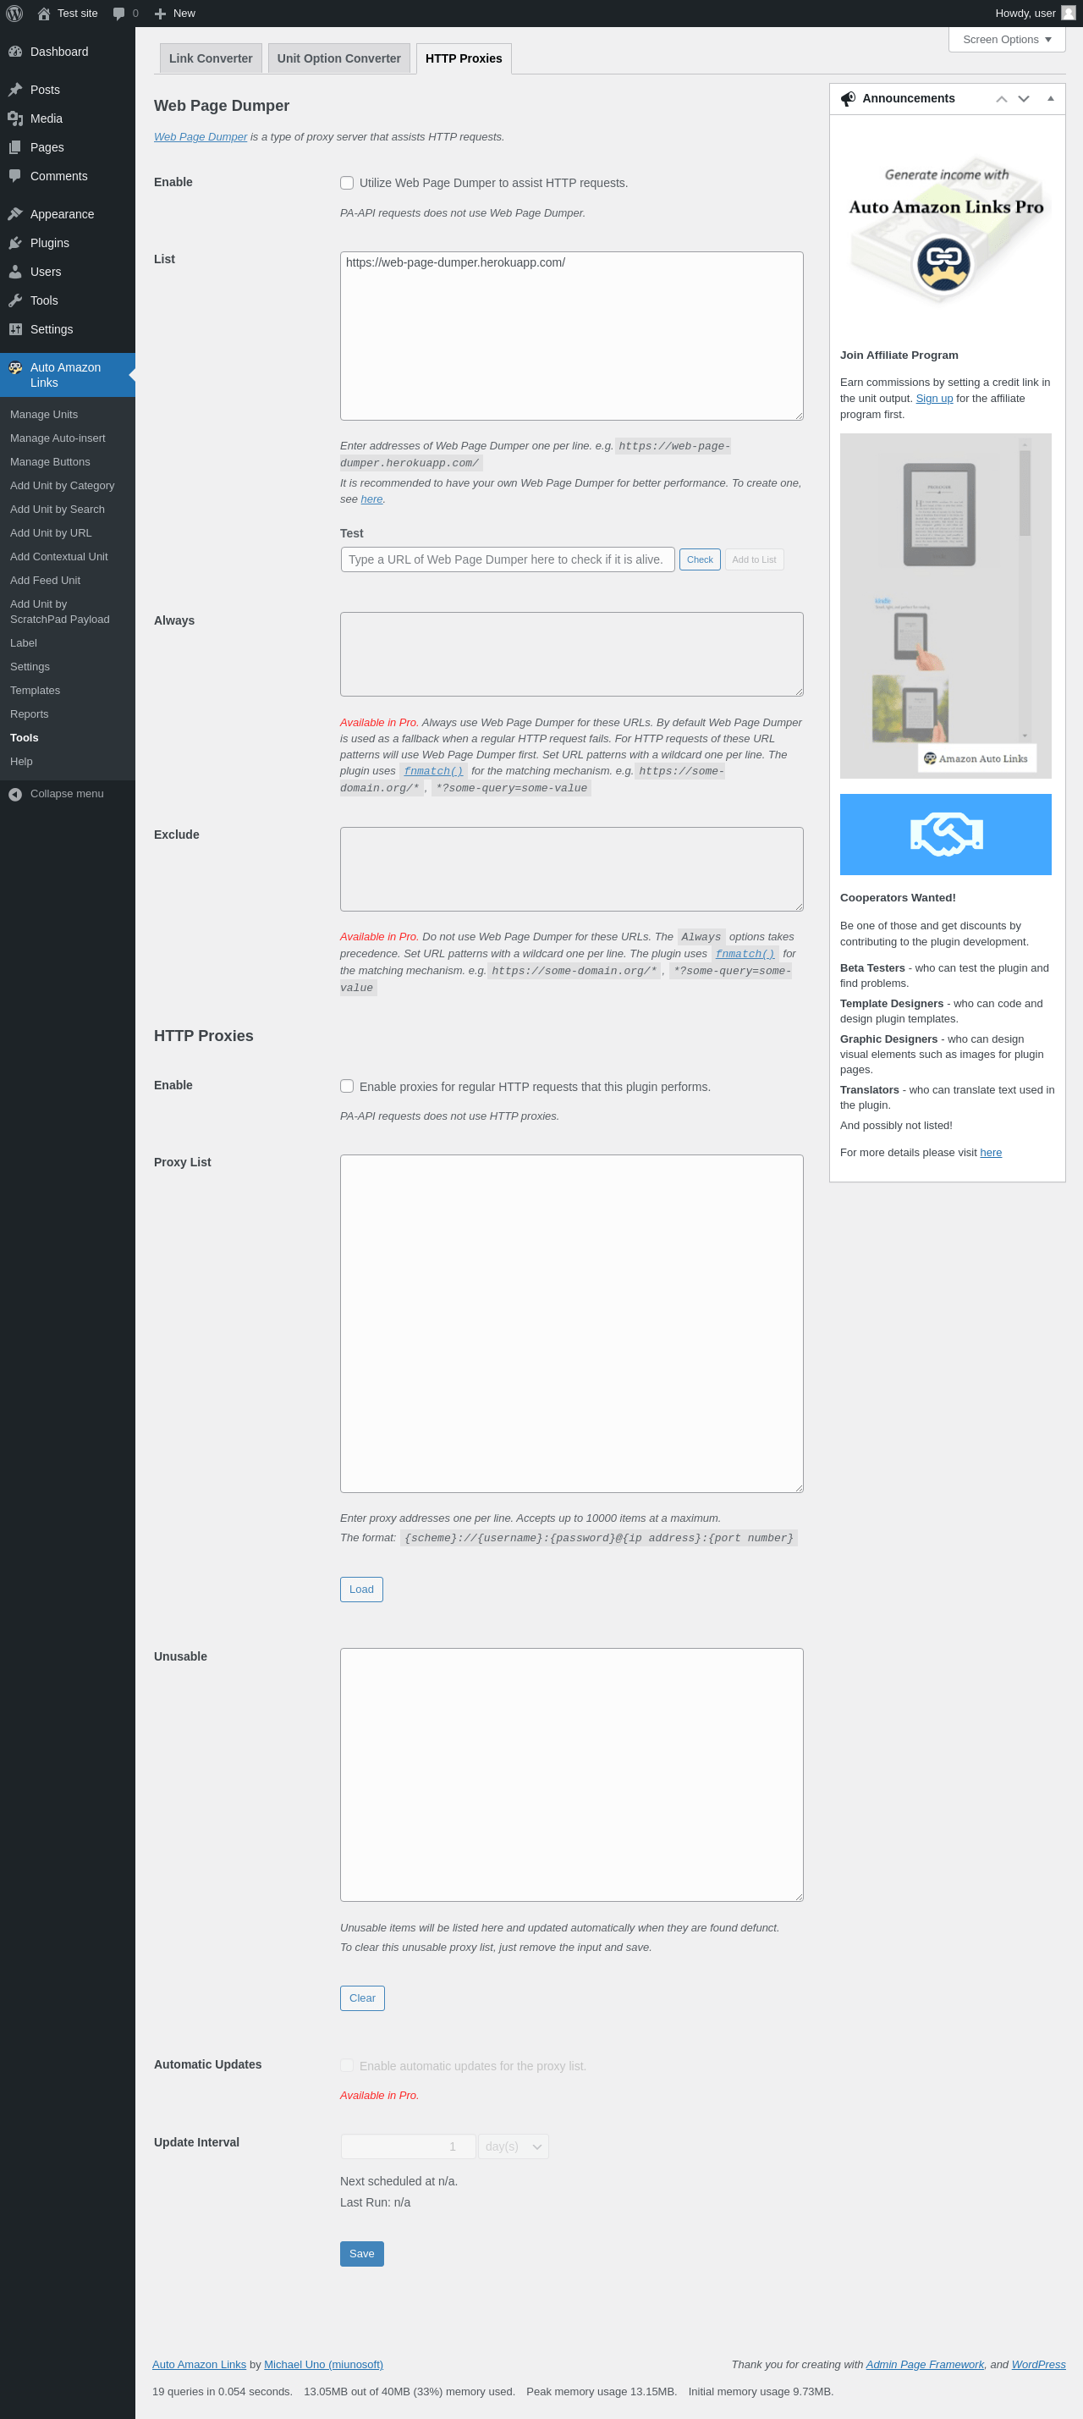Click the Plugins plug icon
The height and width of the screenshot is (2419, 1083).
[15, 243]
